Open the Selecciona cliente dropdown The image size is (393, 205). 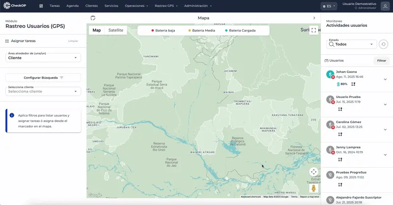pyautogui.click(x=43, y=91)
